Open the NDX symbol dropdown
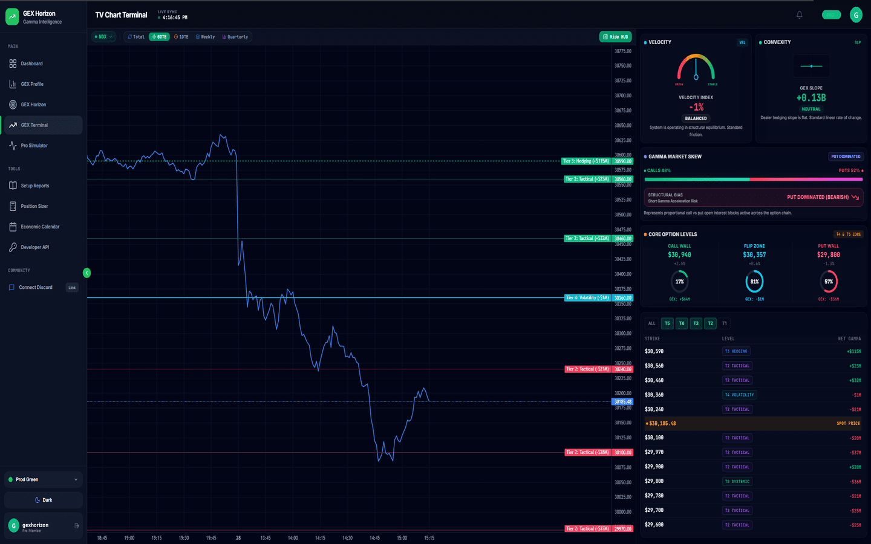This screenshot has height=544, width=871. [x=103, y=37]
